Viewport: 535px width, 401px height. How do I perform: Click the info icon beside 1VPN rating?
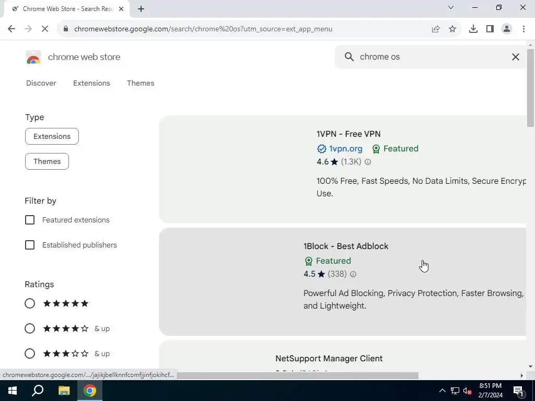pyautogui.click(x=367, y=162)
